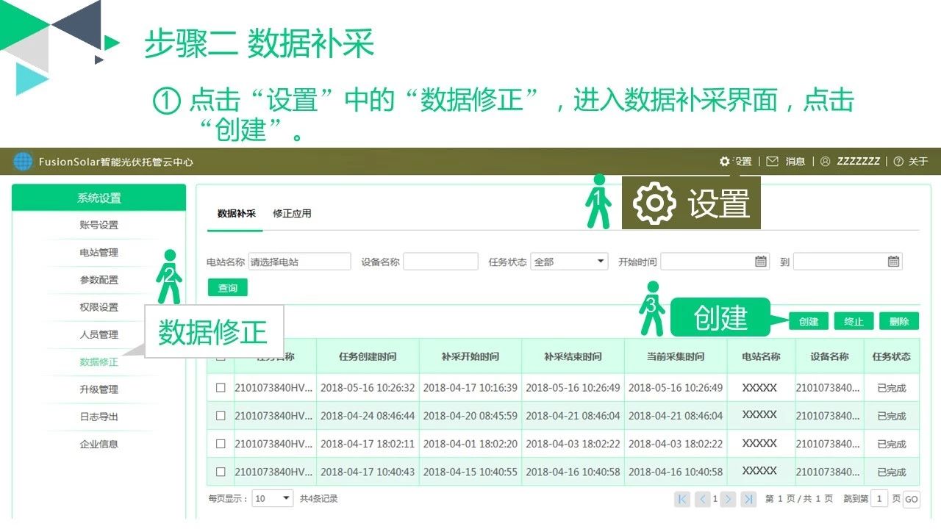Viewport: 941px width, 529px height.
Task: Select 数据修正 in the left sidebar
Action: 99,361
